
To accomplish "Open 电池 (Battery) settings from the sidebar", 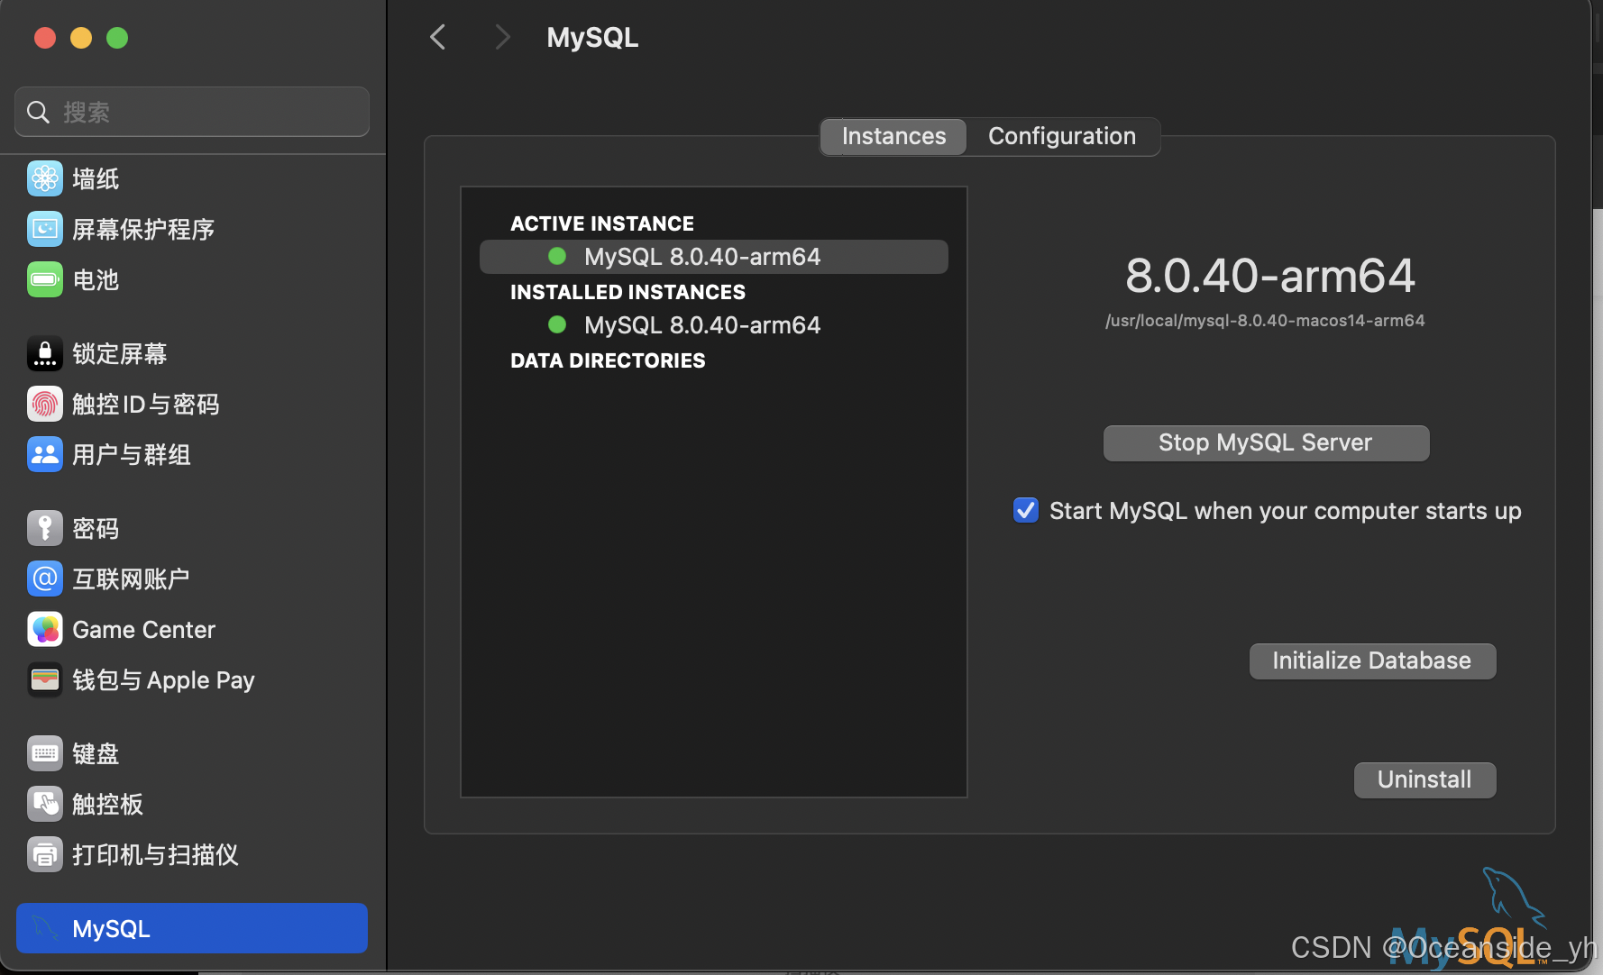I will pos(44,279).
